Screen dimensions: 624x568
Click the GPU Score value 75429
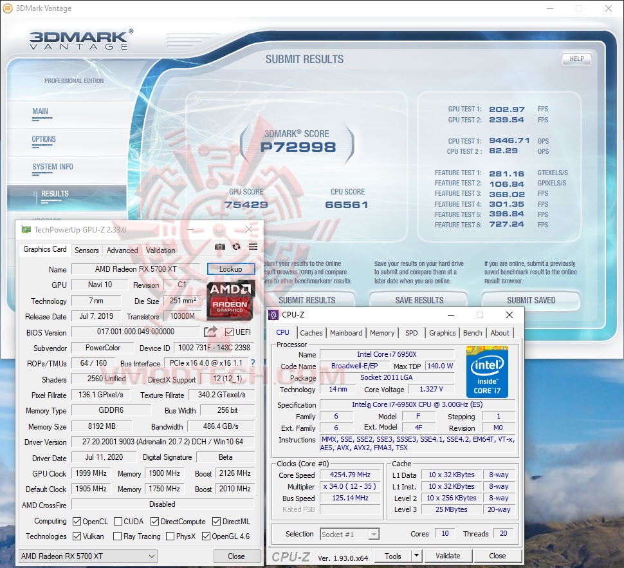(x=246, y=205)
